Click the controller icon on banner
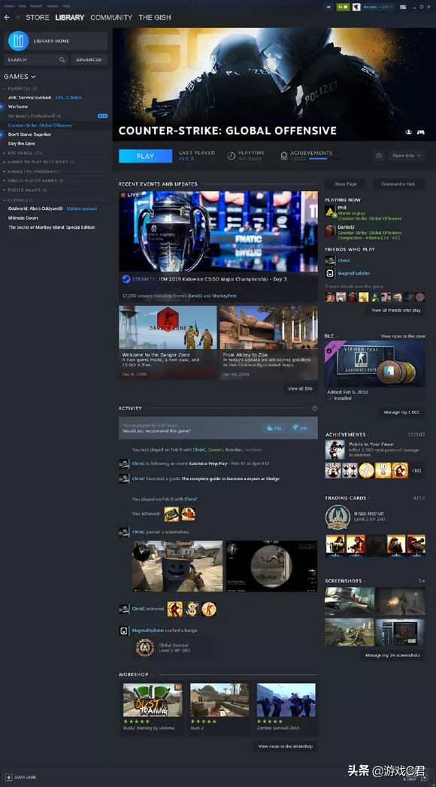 pos(421,132)
